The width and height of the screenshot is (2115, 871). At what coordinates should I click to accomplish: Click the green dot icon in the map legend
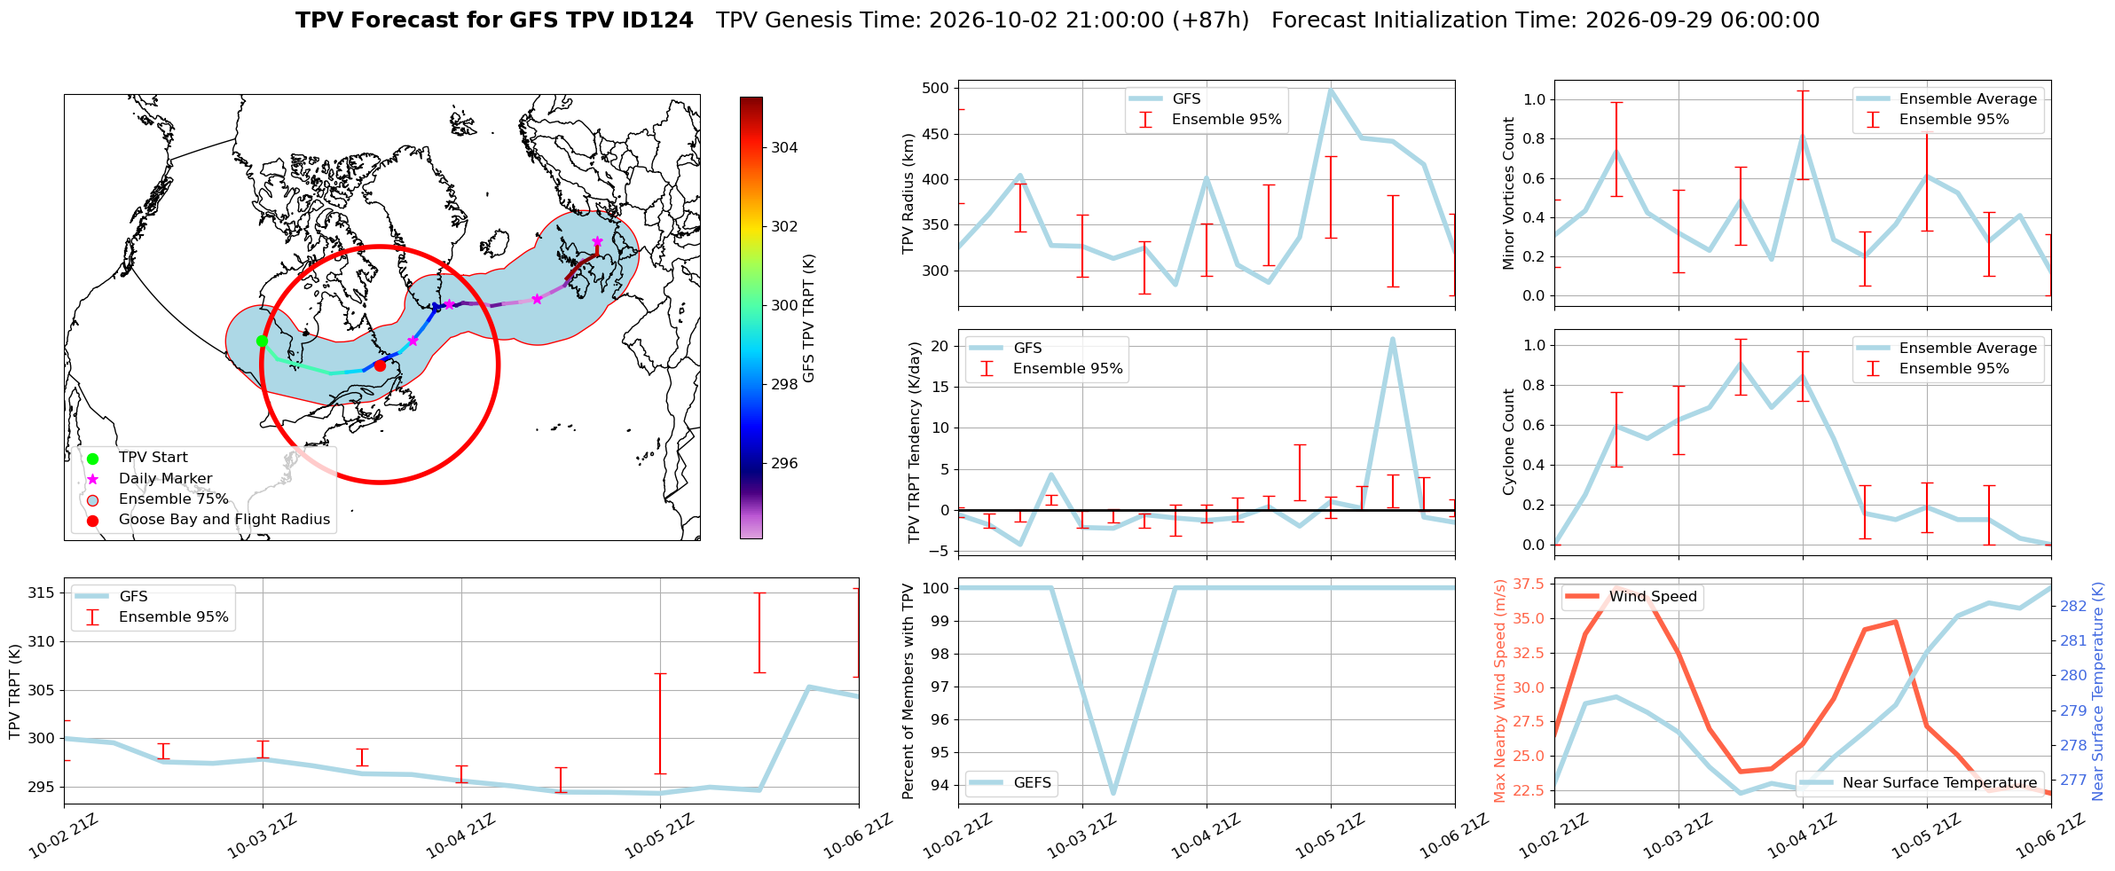[x=92, y=459]
